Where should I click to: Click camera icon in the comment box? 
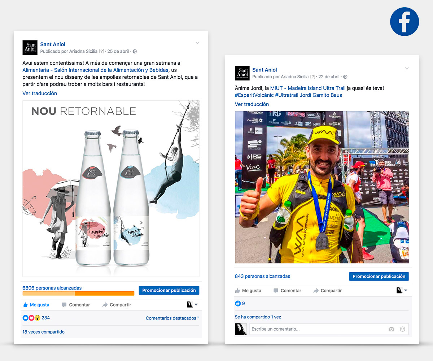pyautogui.click(x=392, y=329)
